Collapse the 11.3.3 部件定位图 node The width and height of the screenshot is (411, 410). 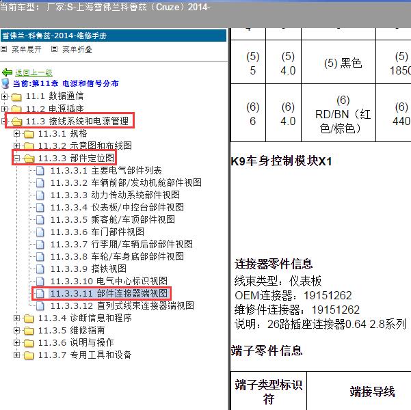coord(16,158)
